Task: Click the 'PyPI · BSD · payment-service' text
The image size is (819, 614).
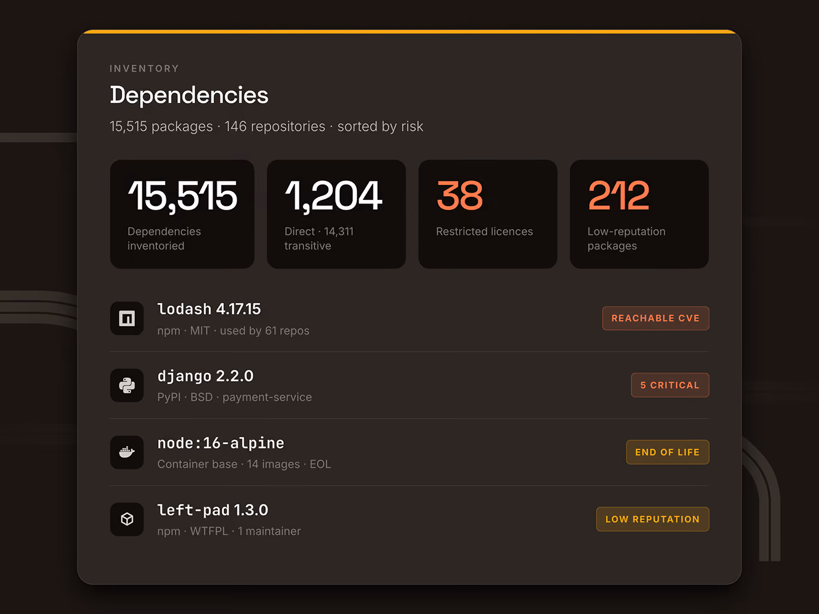Action: pos(235,397)
